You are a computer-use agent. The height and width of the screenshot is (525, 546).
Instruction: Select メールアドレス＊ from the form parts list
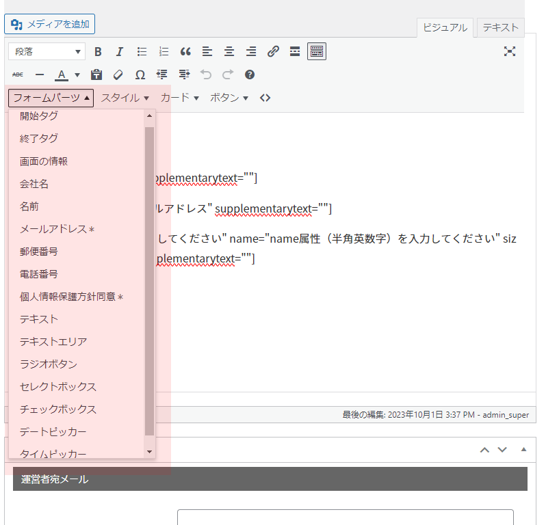tap(57, 229)
